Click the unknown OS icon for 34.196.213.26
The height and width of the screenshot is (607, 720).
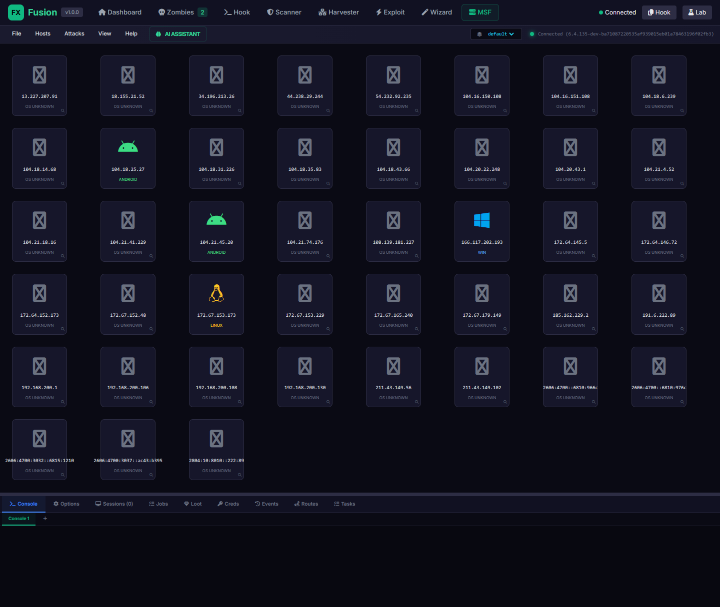pyautogui.click(x=216, y=75)
